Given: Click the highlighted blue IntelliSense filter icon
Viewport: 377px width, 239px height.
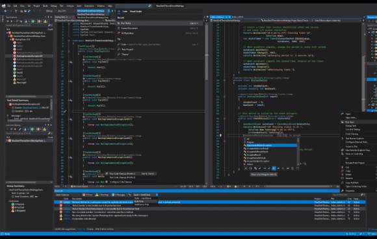Looking at the screenshot, I should 274,168.
